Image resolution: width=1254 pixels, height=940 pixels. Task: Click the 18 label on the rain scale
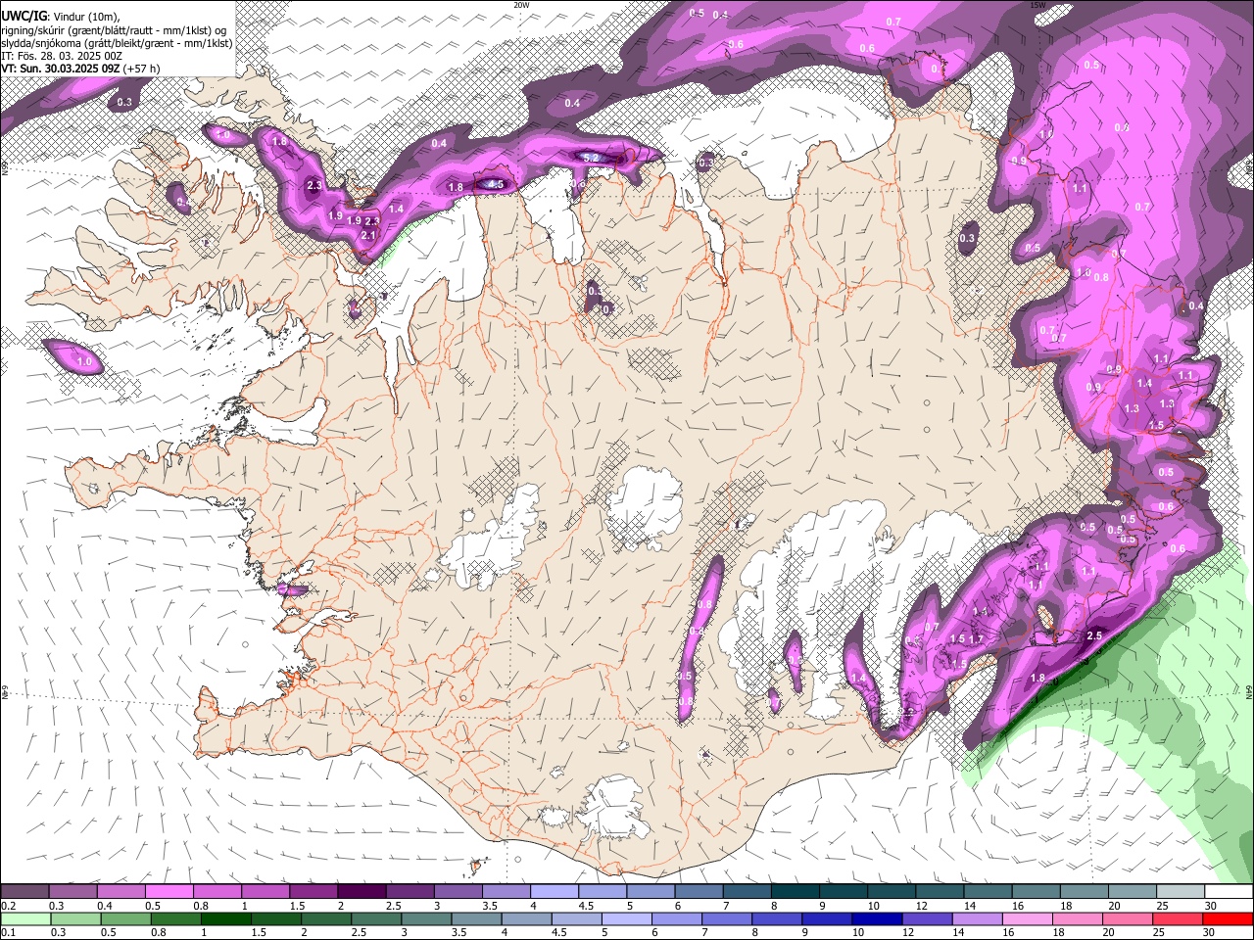tap(1058, 932)
